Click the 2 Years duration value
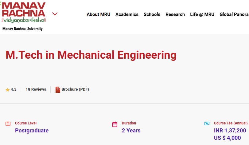249x145 pixels. point(131,131)
